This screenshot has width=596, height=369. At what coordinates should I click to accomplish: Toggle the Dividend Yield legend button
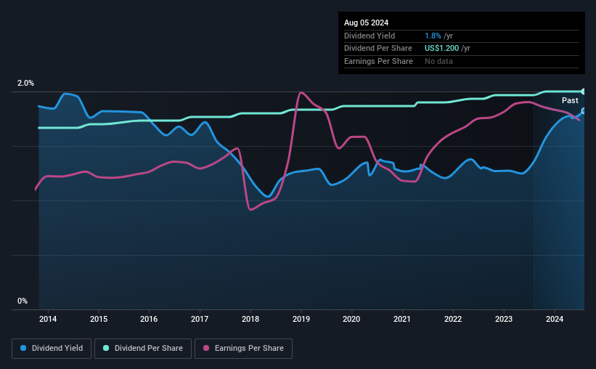tap(51, 349)
